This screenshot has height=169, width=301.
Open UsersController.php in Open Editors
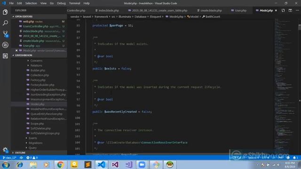coord(39,26)
